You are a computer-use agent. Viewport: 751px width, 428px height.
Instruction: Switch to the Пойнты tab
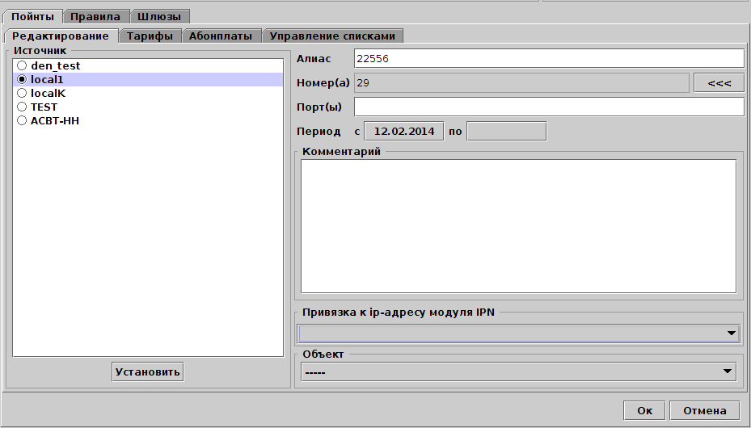pyautogui.click(x=32, y=16)
